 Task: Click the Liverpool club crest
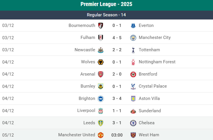click(101, 111)
